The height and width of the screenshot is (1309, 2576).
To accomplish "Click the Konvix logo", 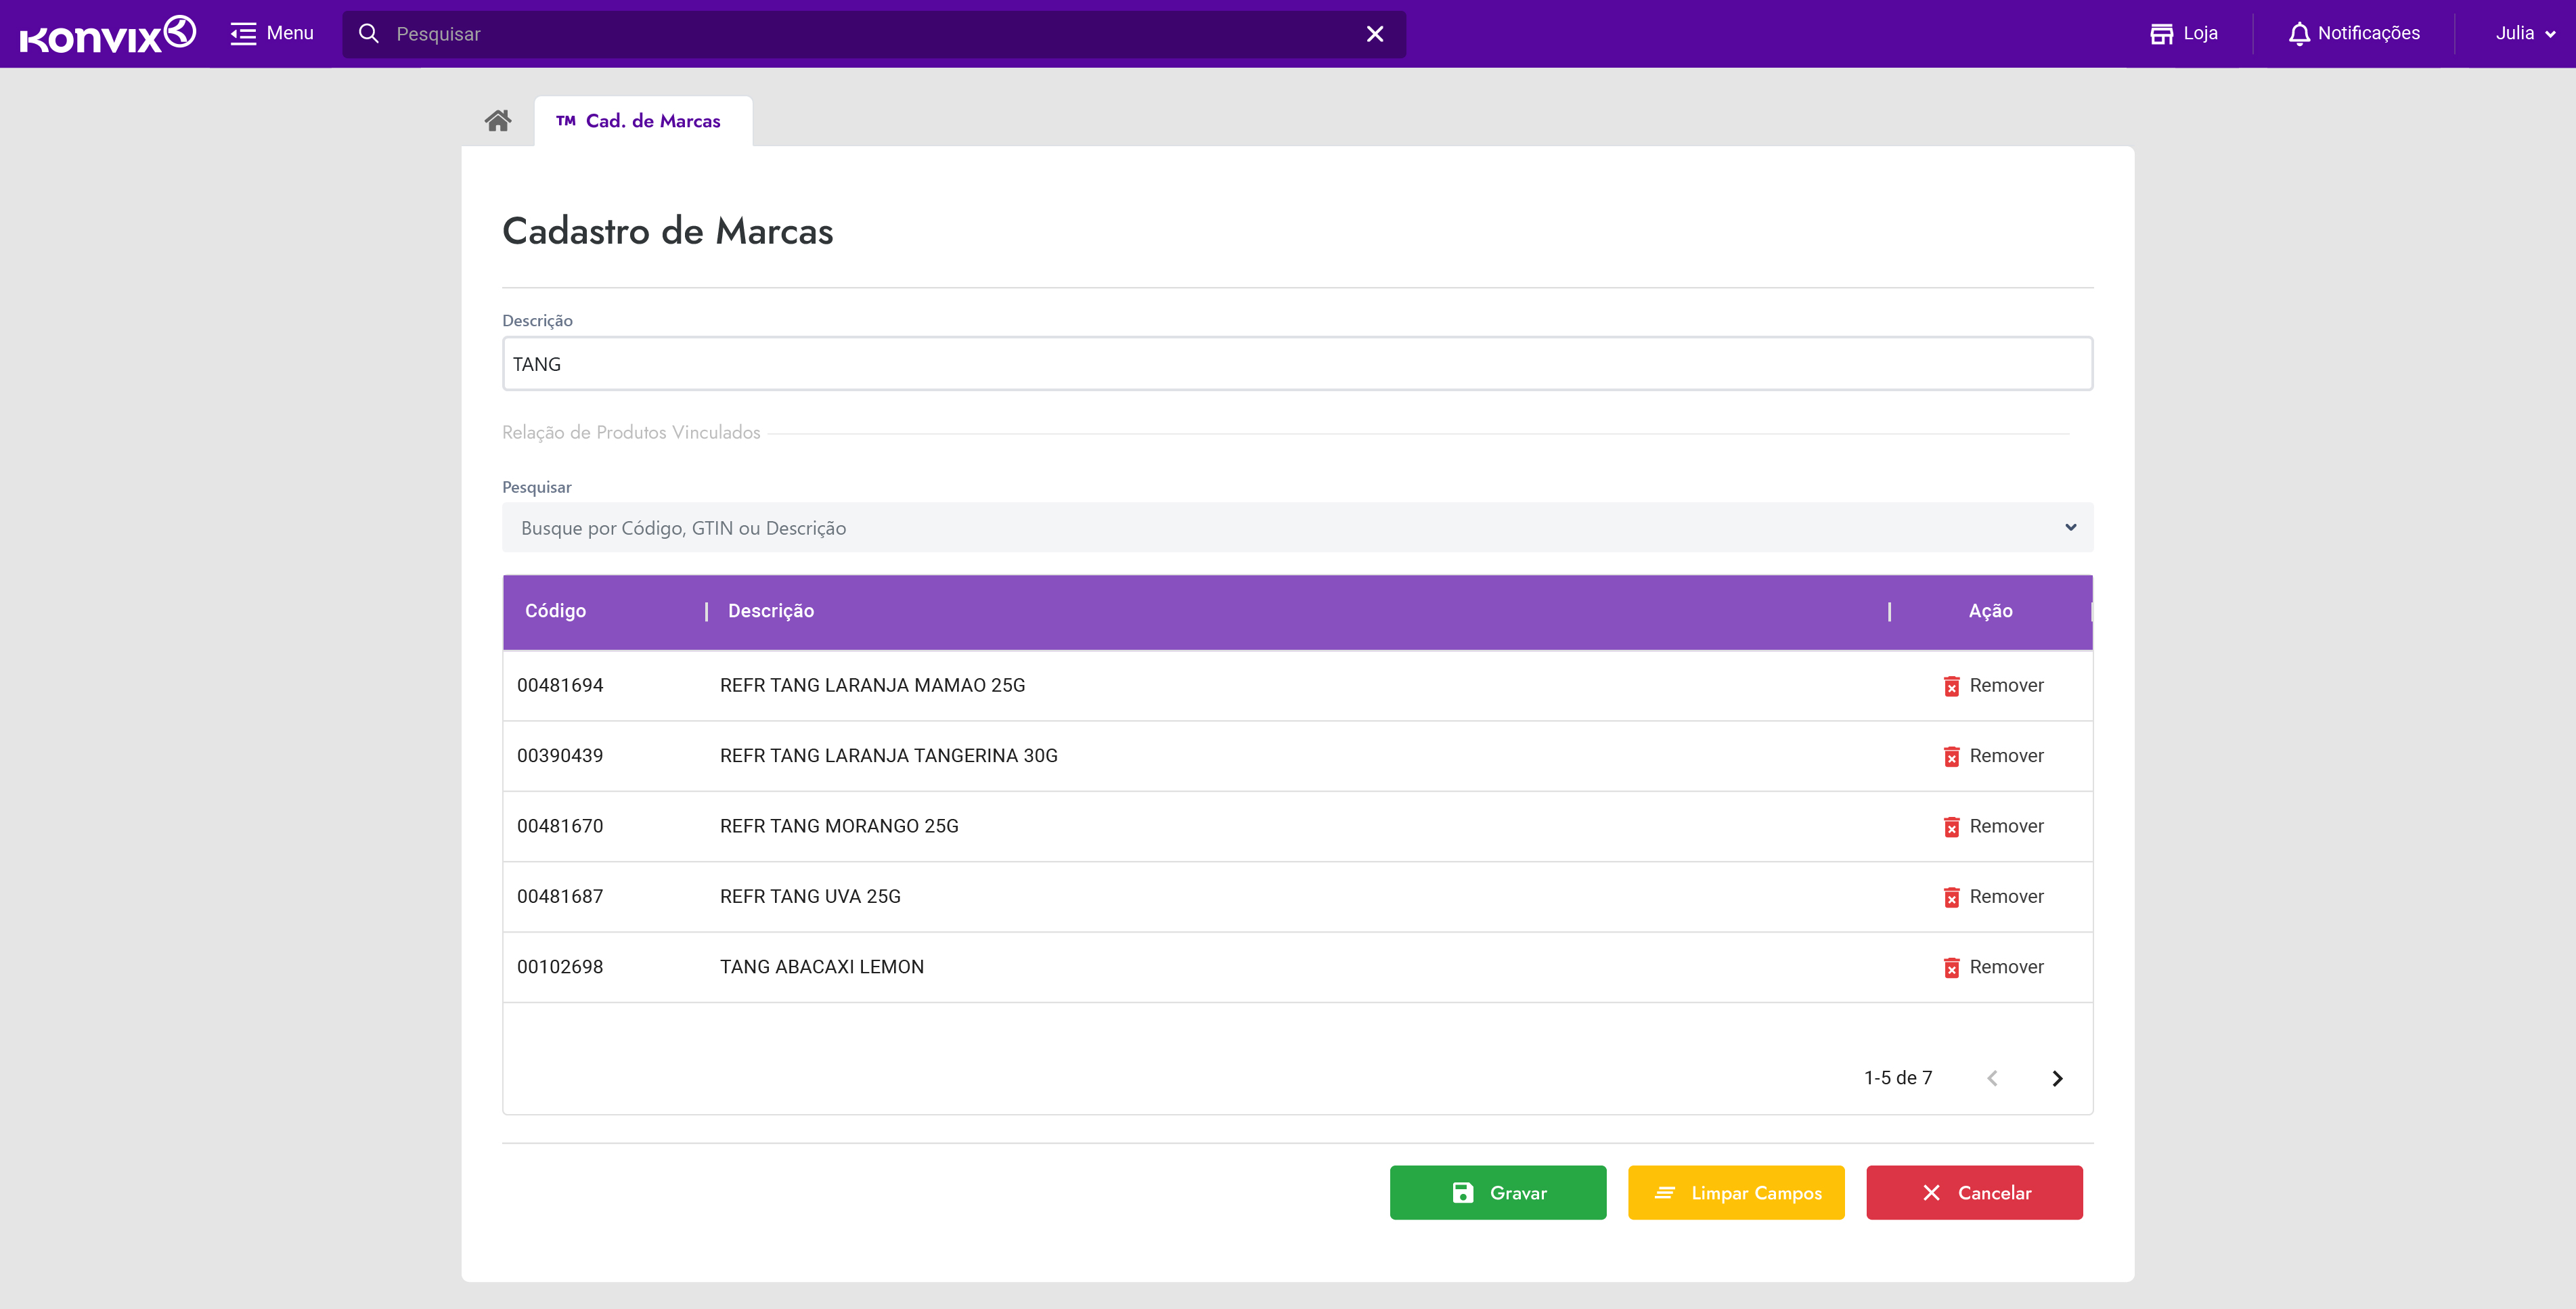I will click(x=108, y=34).
